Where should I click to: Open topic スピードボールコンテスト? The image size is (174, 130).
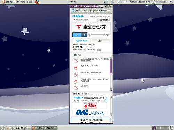[x=89, y=66]
